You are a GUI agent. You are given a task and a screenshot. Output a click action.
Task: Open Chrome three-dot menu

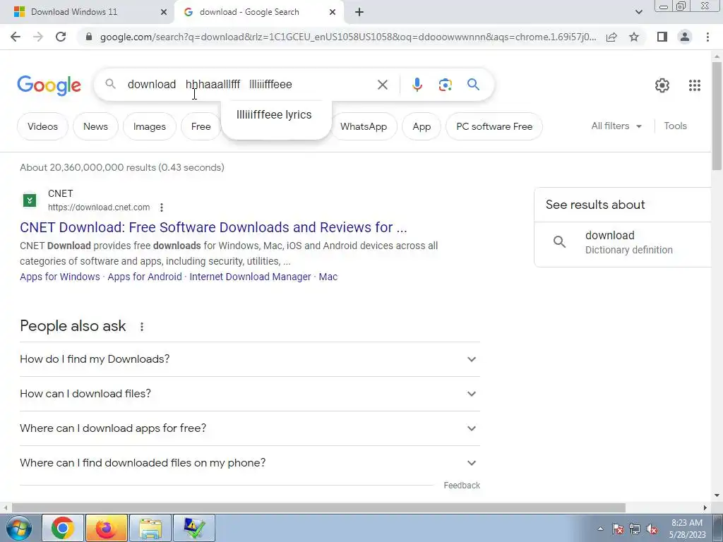tap(707, 37)
